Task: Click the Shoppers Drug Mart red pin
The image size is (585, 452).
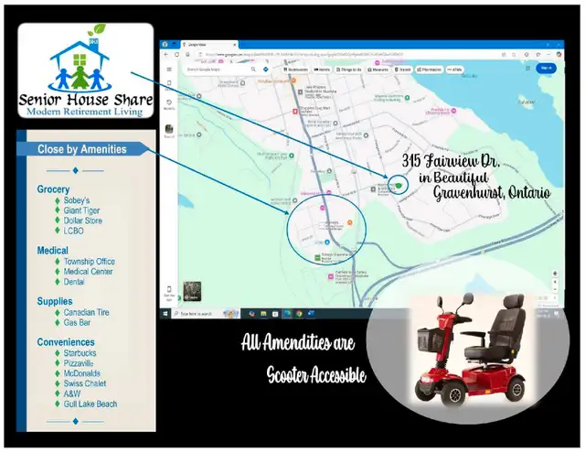Action: 295,112
